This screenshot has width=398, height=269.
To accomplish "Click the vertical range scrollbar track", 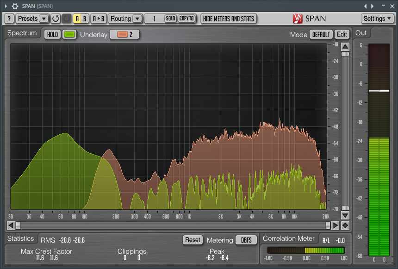I will click(x=345, y=131).
